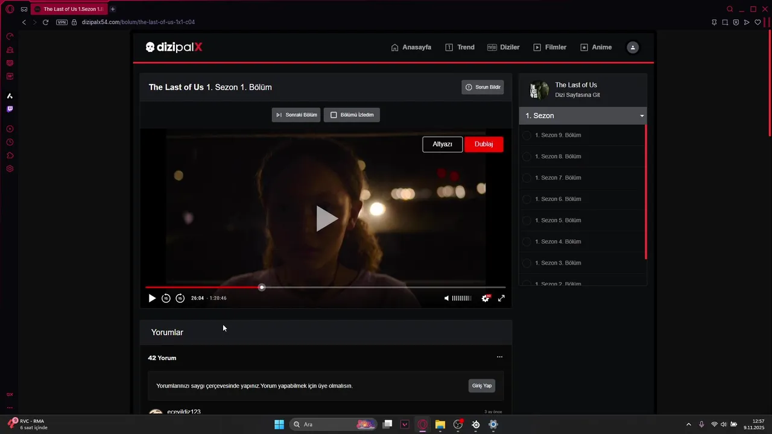Click the site lock icon in address bar
The height and width of the screenshot is (434, 772).
pos(74,22)
